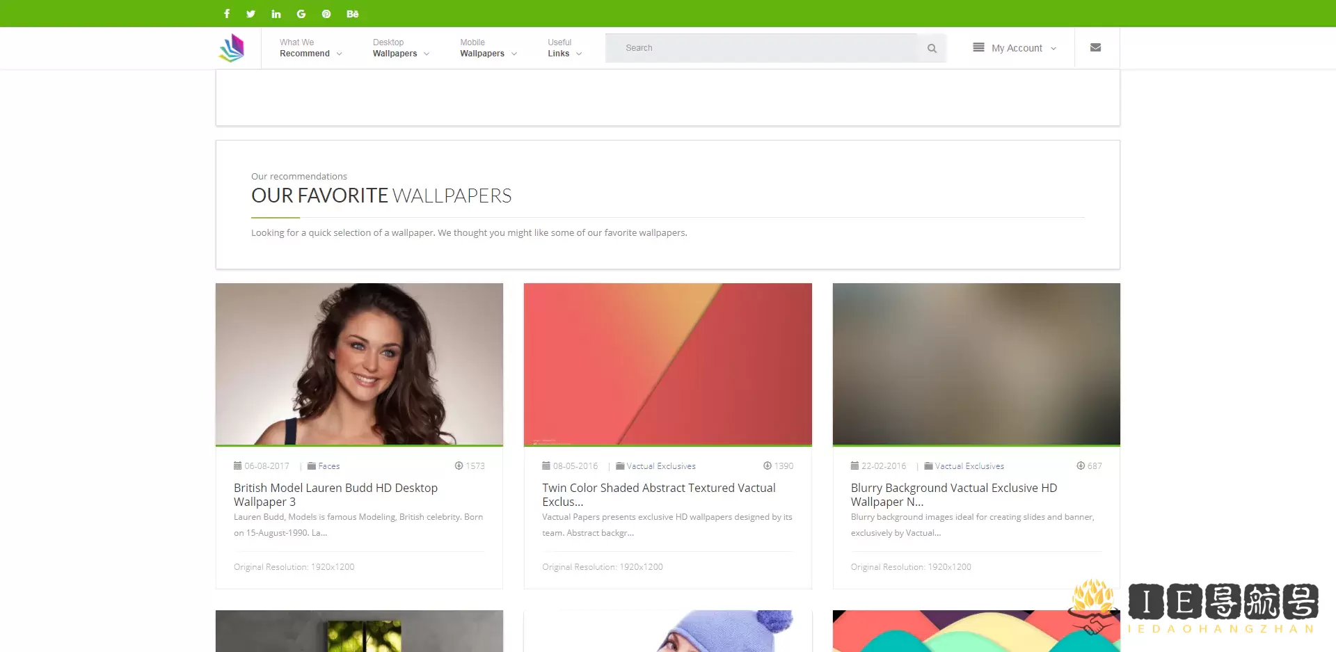This screenshot has height=652, width=1336.
Task: Open the Google icon link
Action: pos(301,14)
